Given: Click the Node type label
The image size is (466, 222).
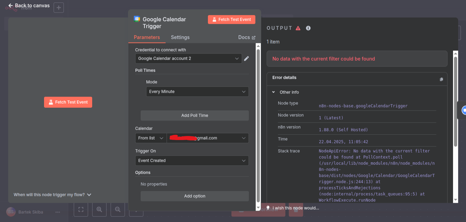Looking at the screenshot, I should click(288, 103).
